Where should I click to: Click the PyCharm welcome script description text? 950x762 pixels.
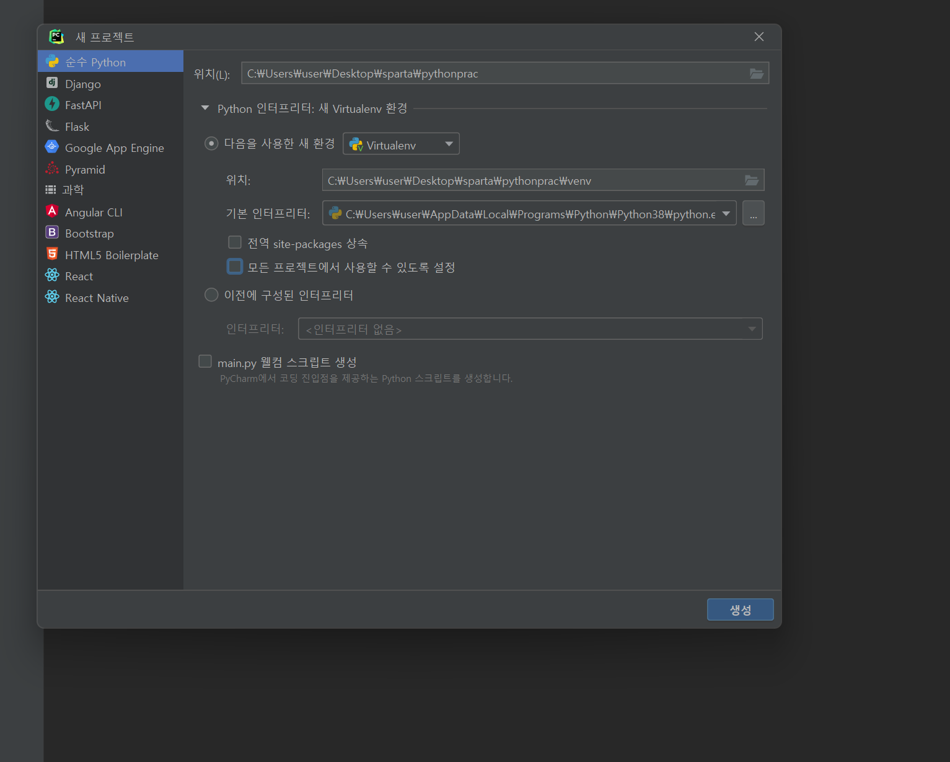(x=366, y=378)
